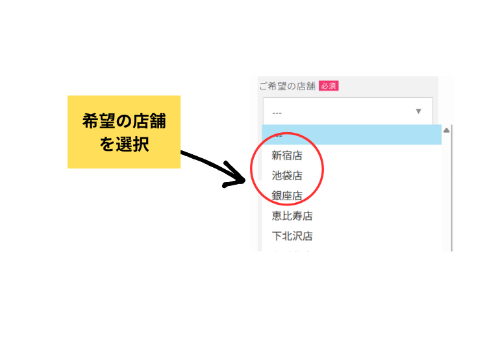Image resolution: width=500 pixels, height=337 pixels.
Task: Click the cut-off option below 下北沢店
Action: [291, 251]
